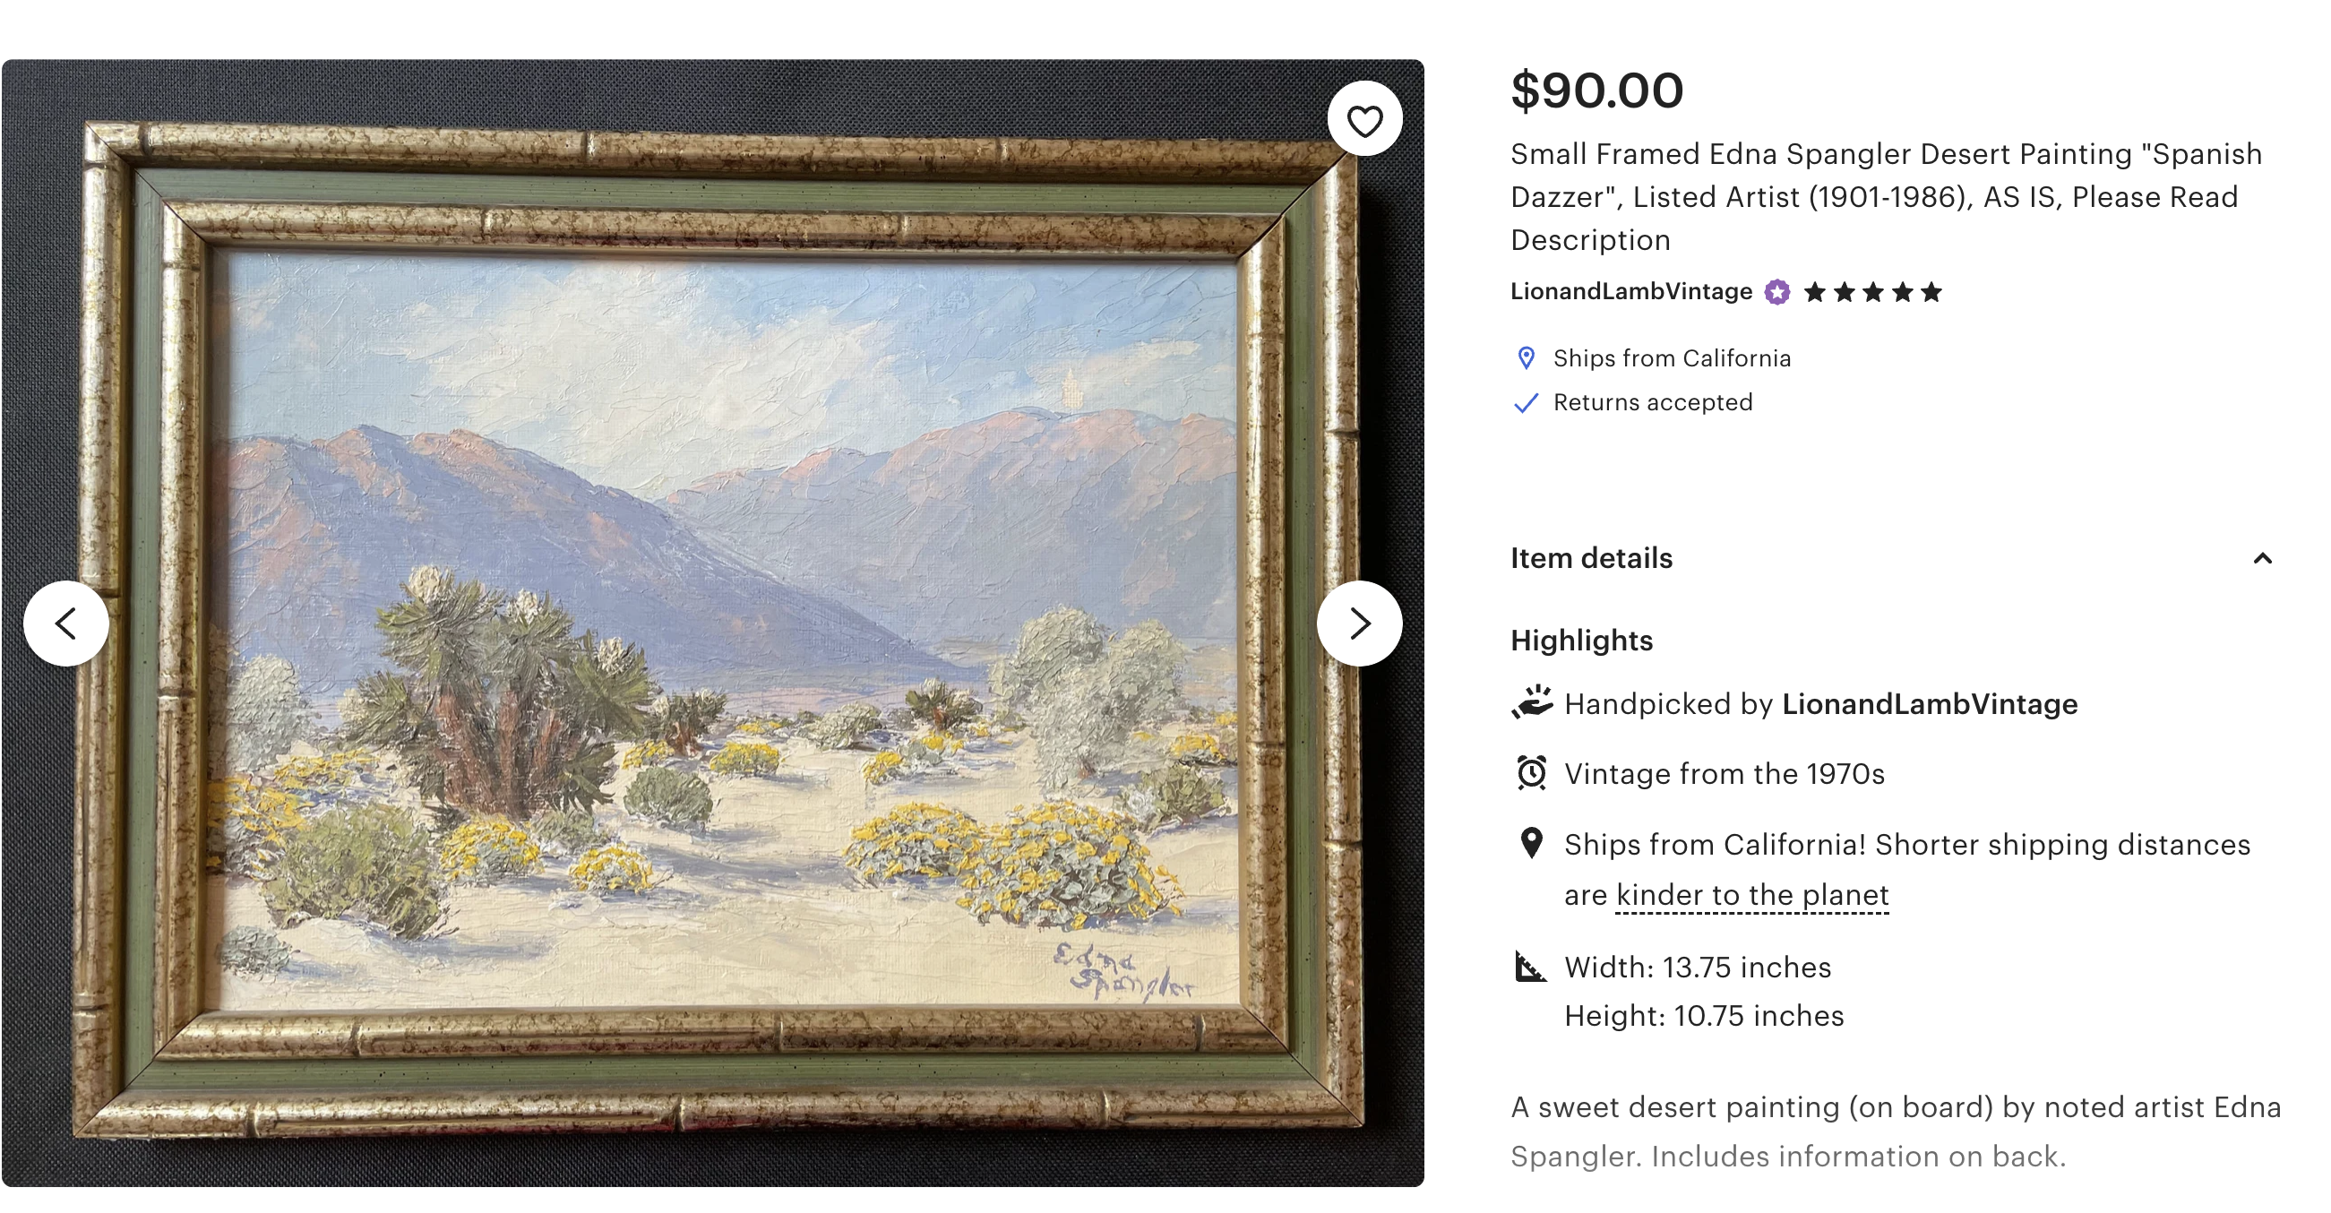Click the handpicked hand icon
This screenshot has width=2331, height=1213.
pos(1531,703)
